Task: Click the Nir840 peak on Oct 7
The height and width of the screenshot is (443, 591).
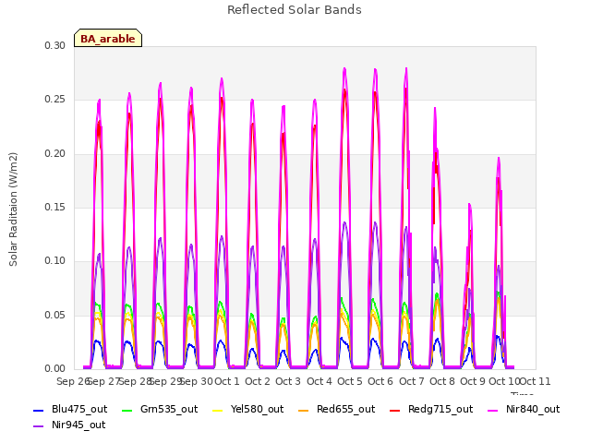Action: point(406,69)
